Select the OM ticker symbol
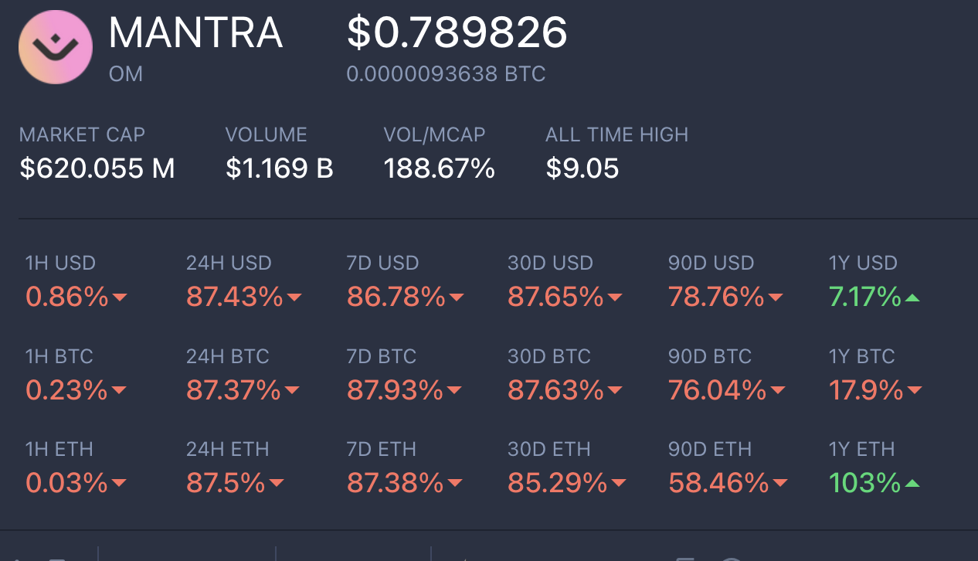The height and width of the screenshot is (561, 978). click(x=126, y=75)
